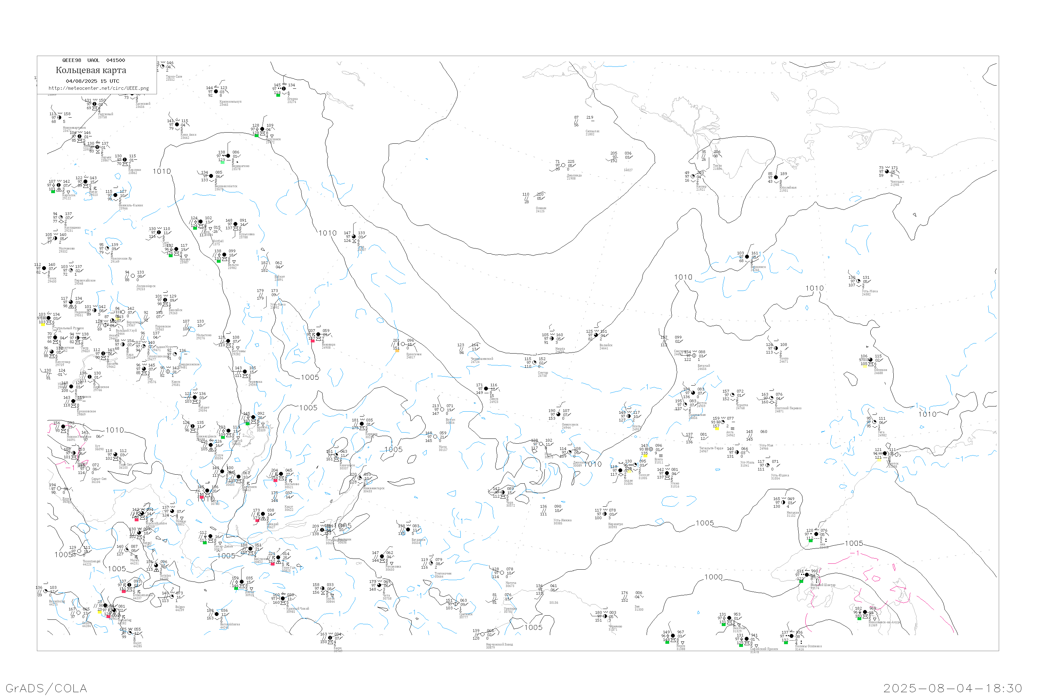Click the Верещагино station circle marker
The width and height of the screenshot is (1044, 696).
228,156
